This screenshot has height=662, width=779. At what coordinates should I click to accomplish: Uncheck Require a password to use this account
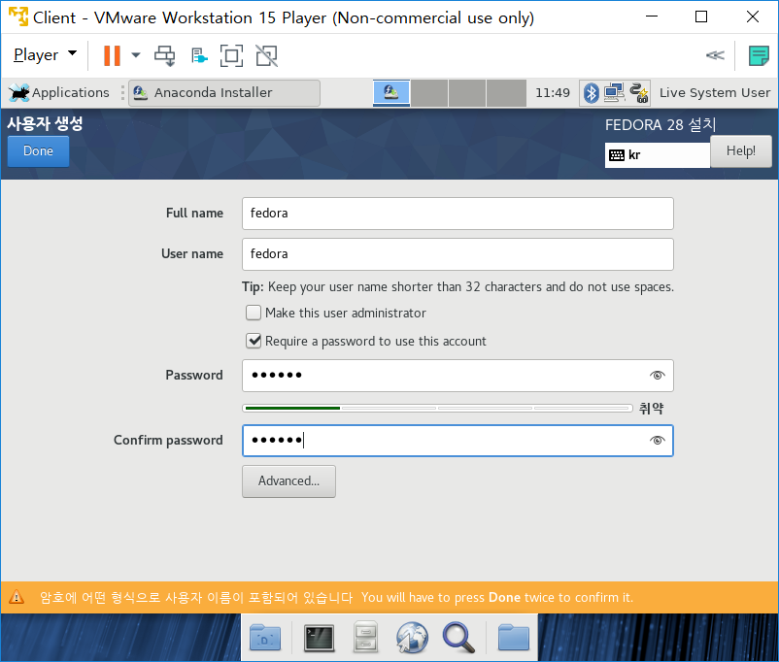pyautogui.click(x=254, y=341)
